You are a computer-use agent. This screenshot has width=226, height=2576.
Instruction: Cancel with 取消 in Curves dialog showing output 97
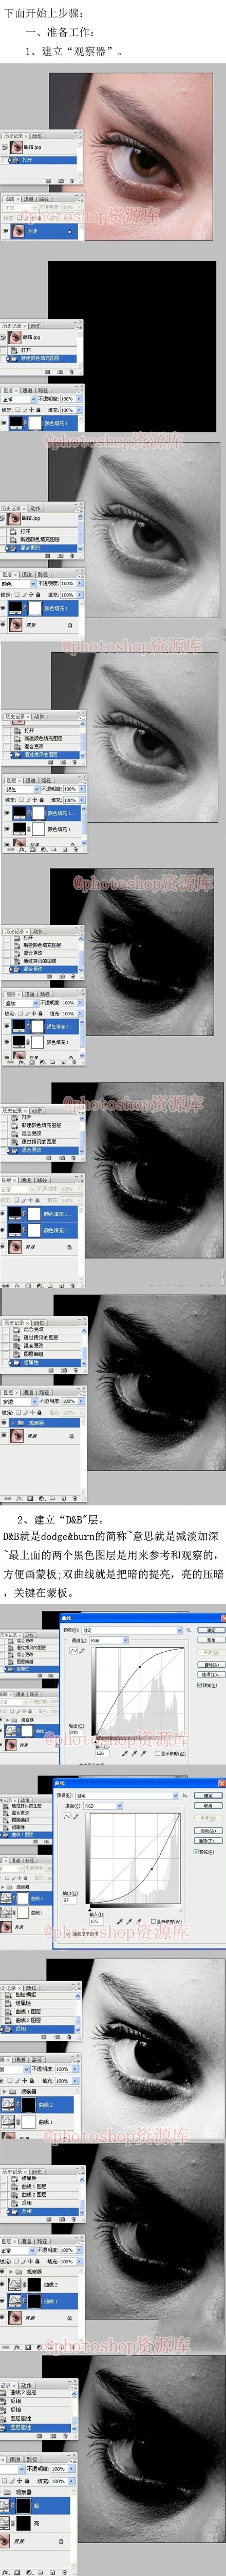coord(209,1805)
